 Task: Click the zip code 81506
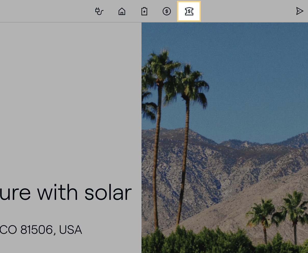(x=37, y=230)
